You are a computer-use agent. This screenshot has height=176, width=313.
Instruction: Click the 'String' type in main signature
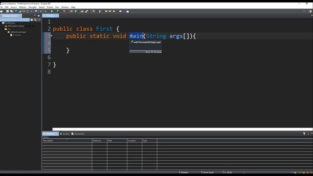pos(156,36)
